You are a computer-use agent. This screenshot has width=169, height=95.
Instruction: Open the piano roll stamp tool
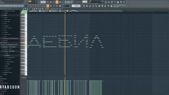coord(27,9)
